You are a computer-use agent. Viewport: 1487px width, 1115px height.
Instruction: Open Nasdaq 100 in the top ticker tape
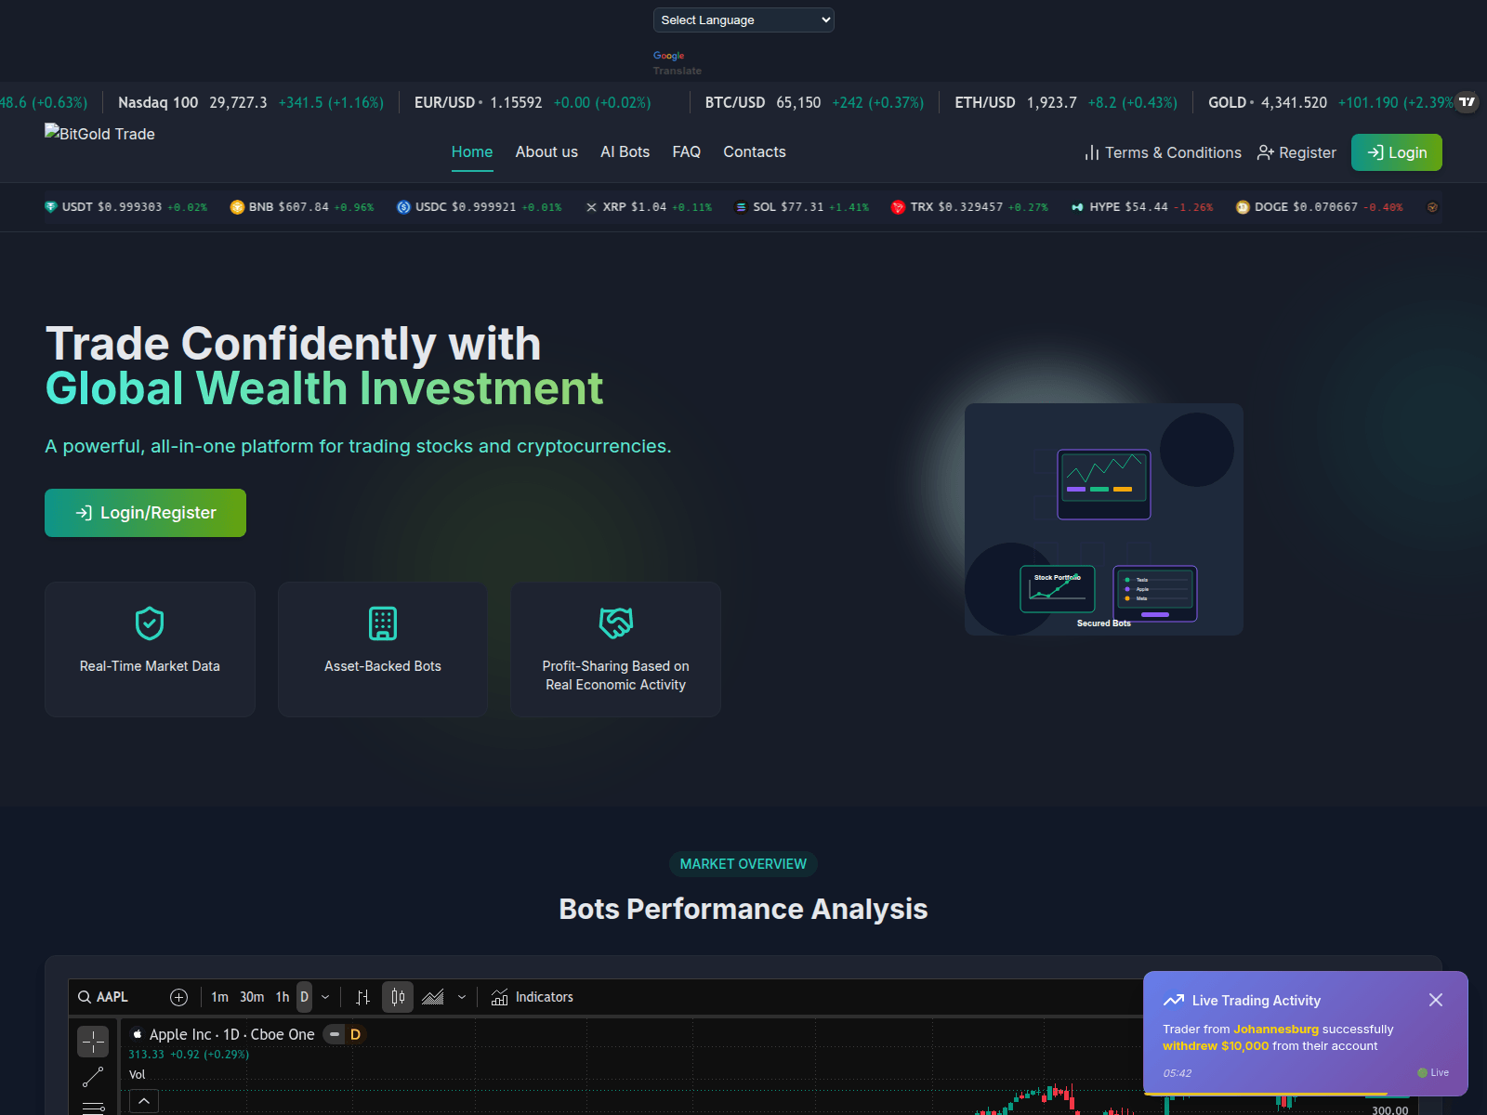pyautogui.click(x=251, y=102)
